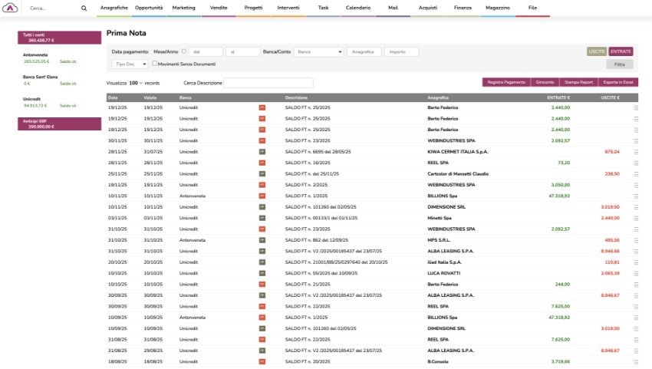Viewport: 652px width, 369px height.
Task: Toggle the ENTRATE filter button
Action: 621,51
